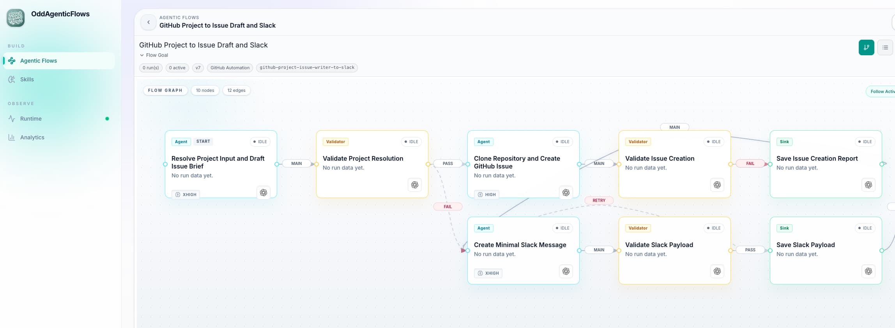Viewport: 895px width, 328px height.
Task: Click the GitHub Automation tag chip
Action: [x=230, y=68]
